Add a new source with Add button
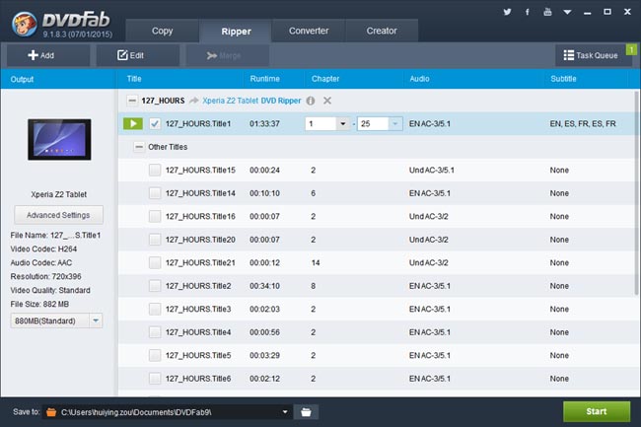 (x=48, y=55)
